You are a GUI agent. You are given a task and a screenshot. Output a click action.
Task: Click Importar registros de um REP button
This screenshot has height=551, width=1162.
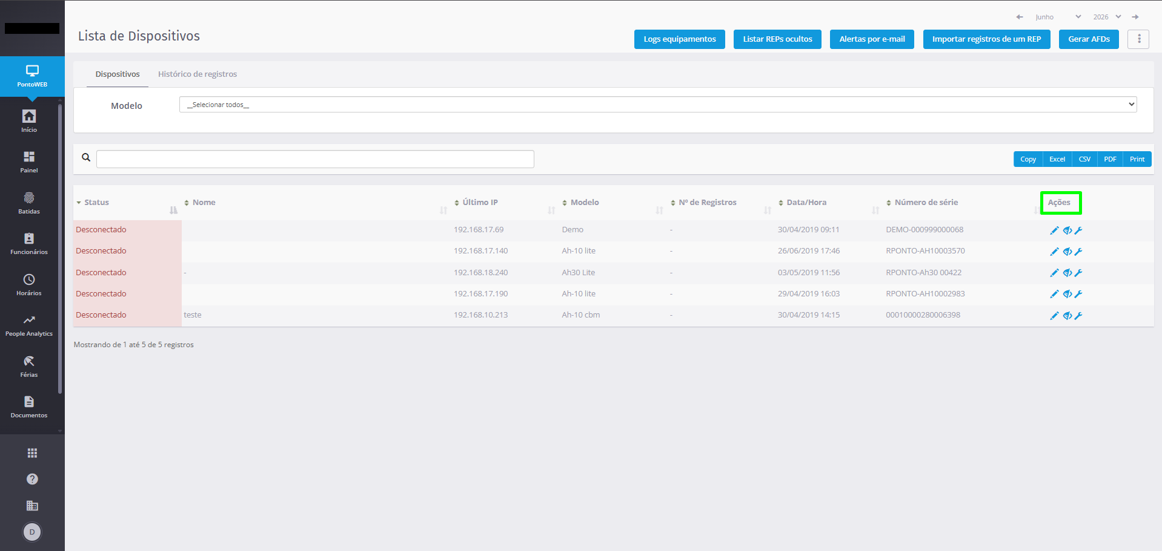[986, 39]
